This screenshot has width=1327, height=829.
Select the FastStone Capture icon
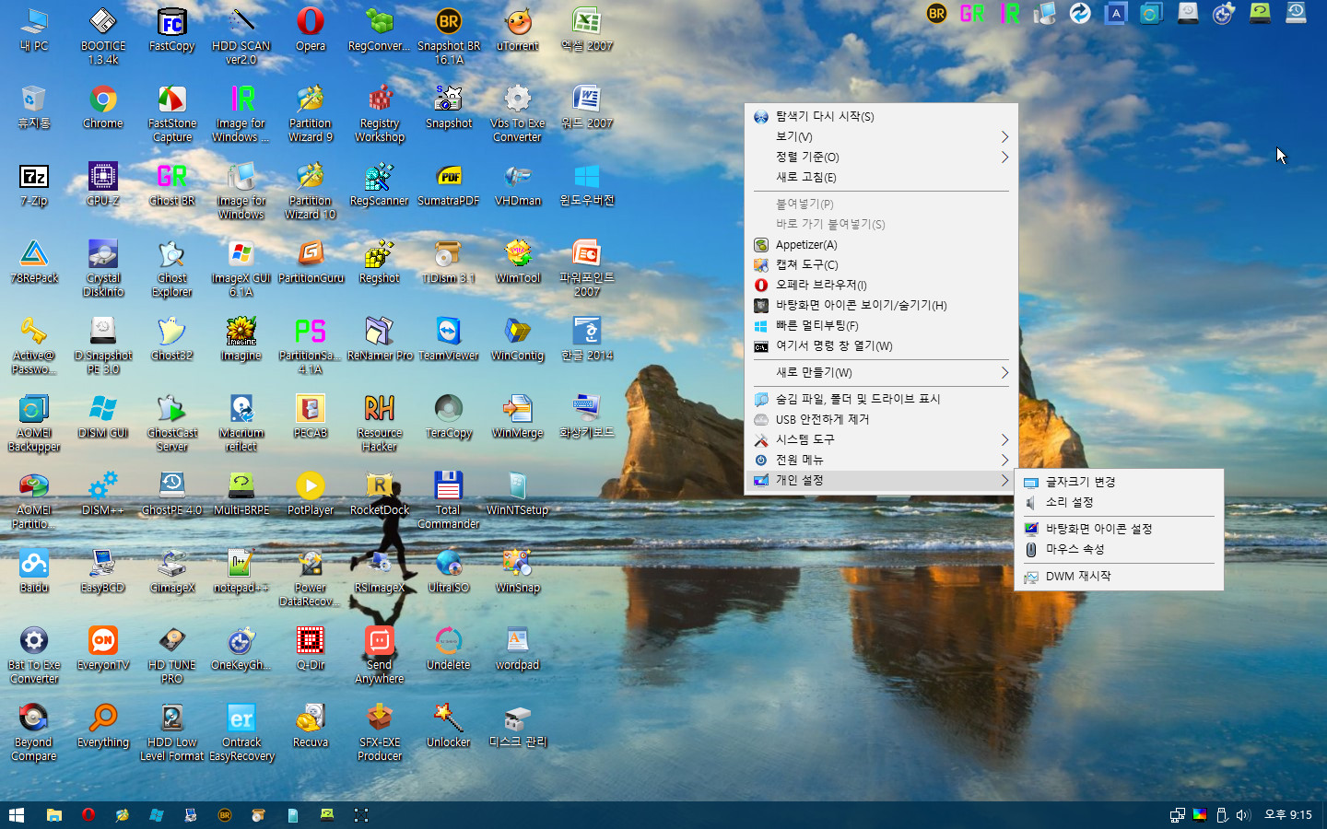point(172,113)
